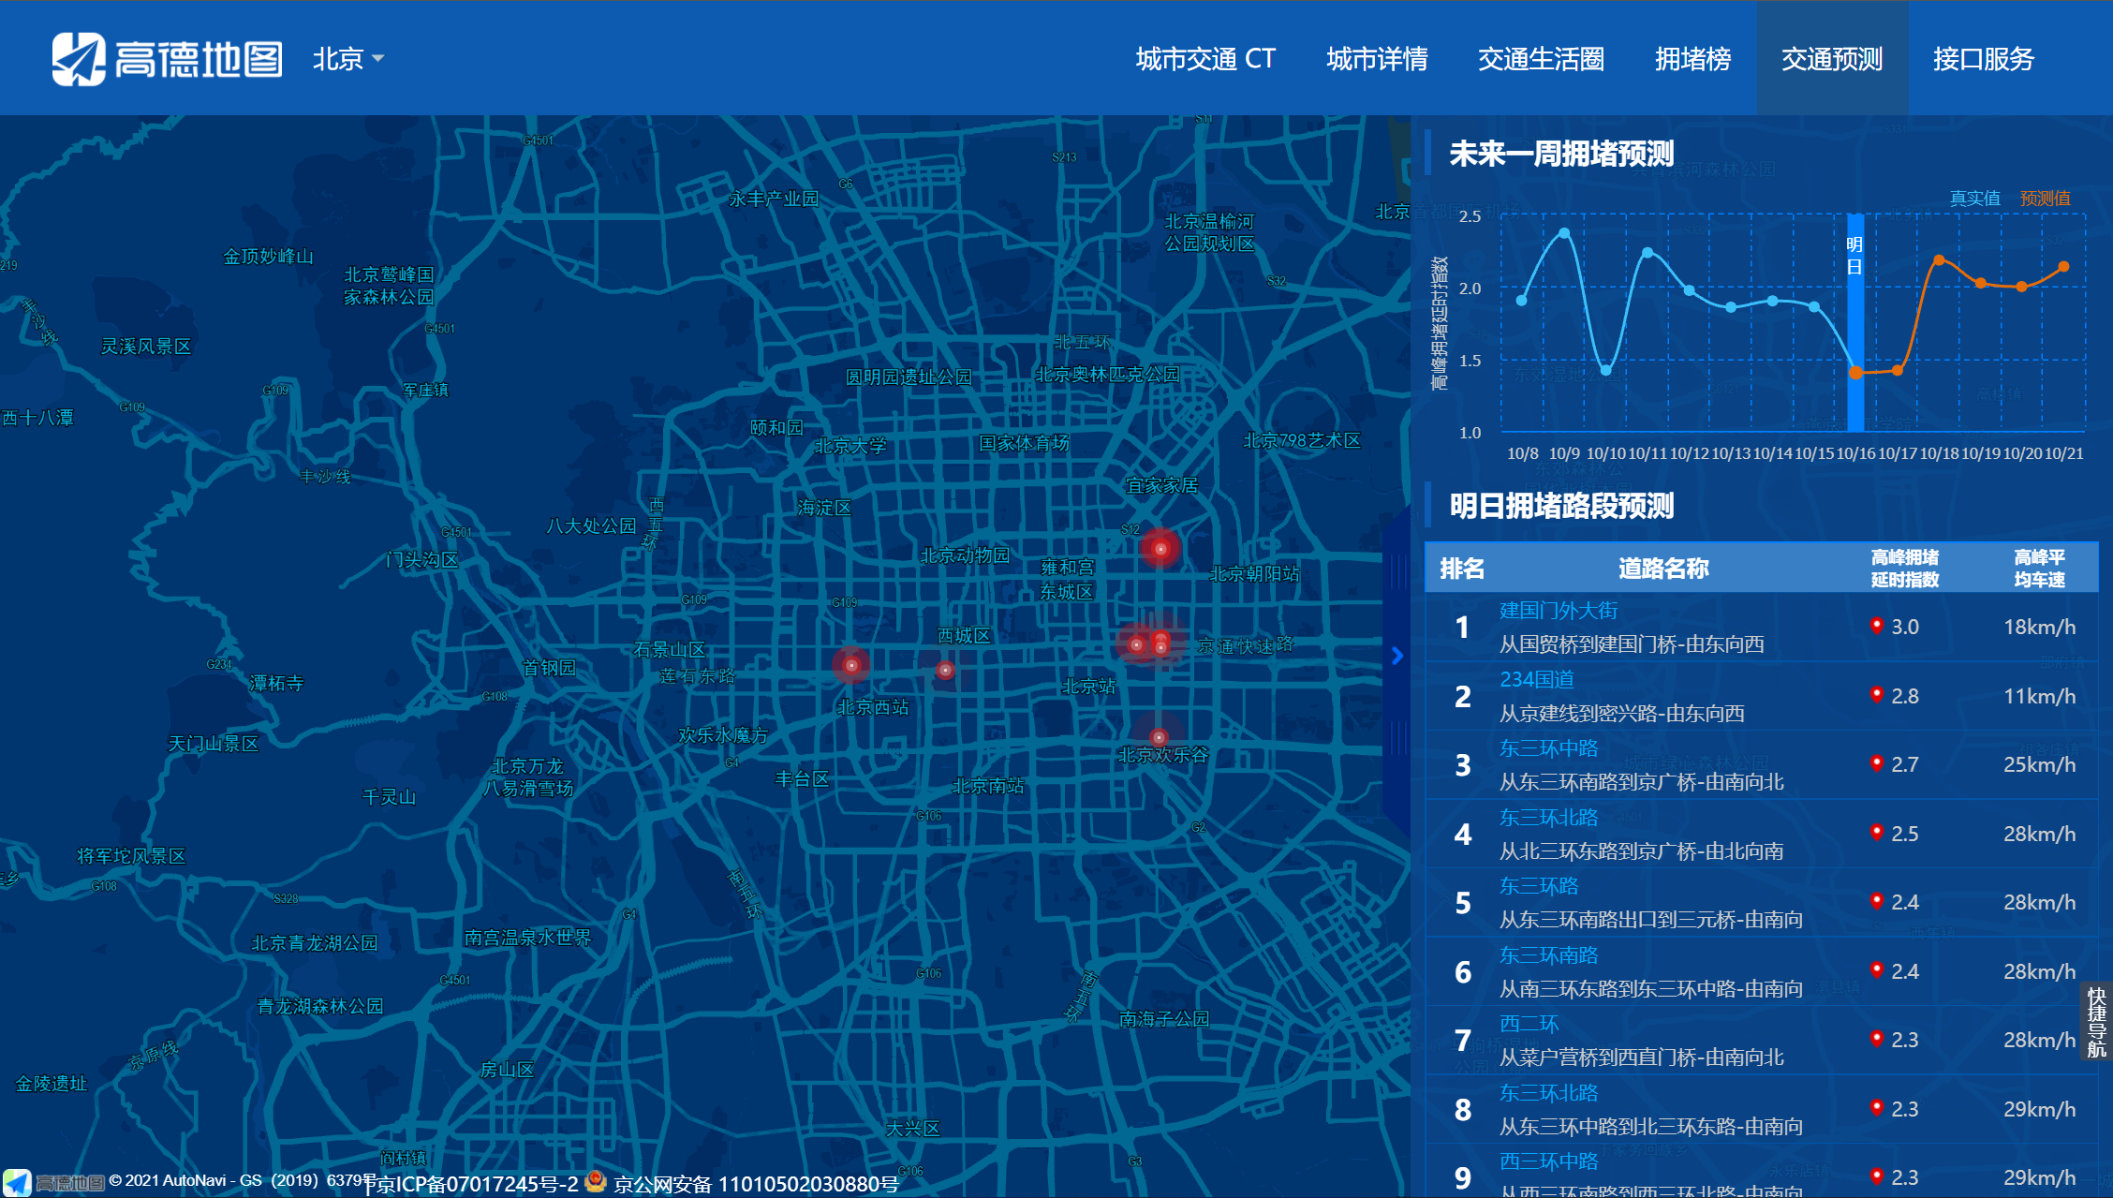Click the red hotspot marker near 莲石东路
Viewport: 2113px width, 1198px height.
(850, 665)
